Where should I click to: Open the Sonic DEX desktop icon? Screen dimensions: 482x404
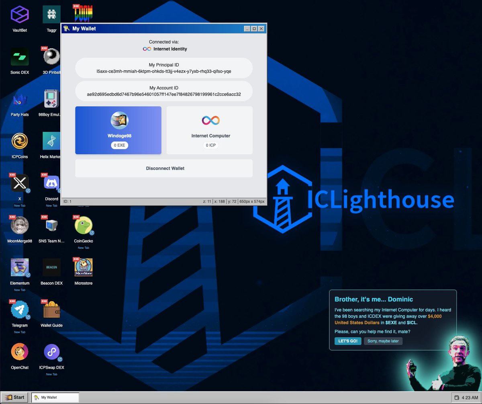click(20, 57)
